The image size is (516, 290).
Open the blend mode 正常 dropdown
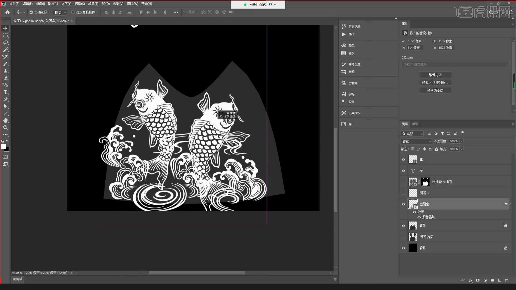coord(416,142)
